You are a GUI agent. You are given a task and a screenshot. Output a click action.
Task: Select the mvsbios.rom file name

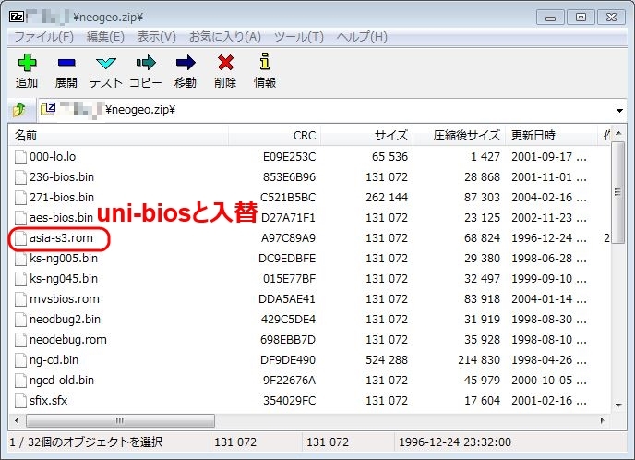click(65, 299)
